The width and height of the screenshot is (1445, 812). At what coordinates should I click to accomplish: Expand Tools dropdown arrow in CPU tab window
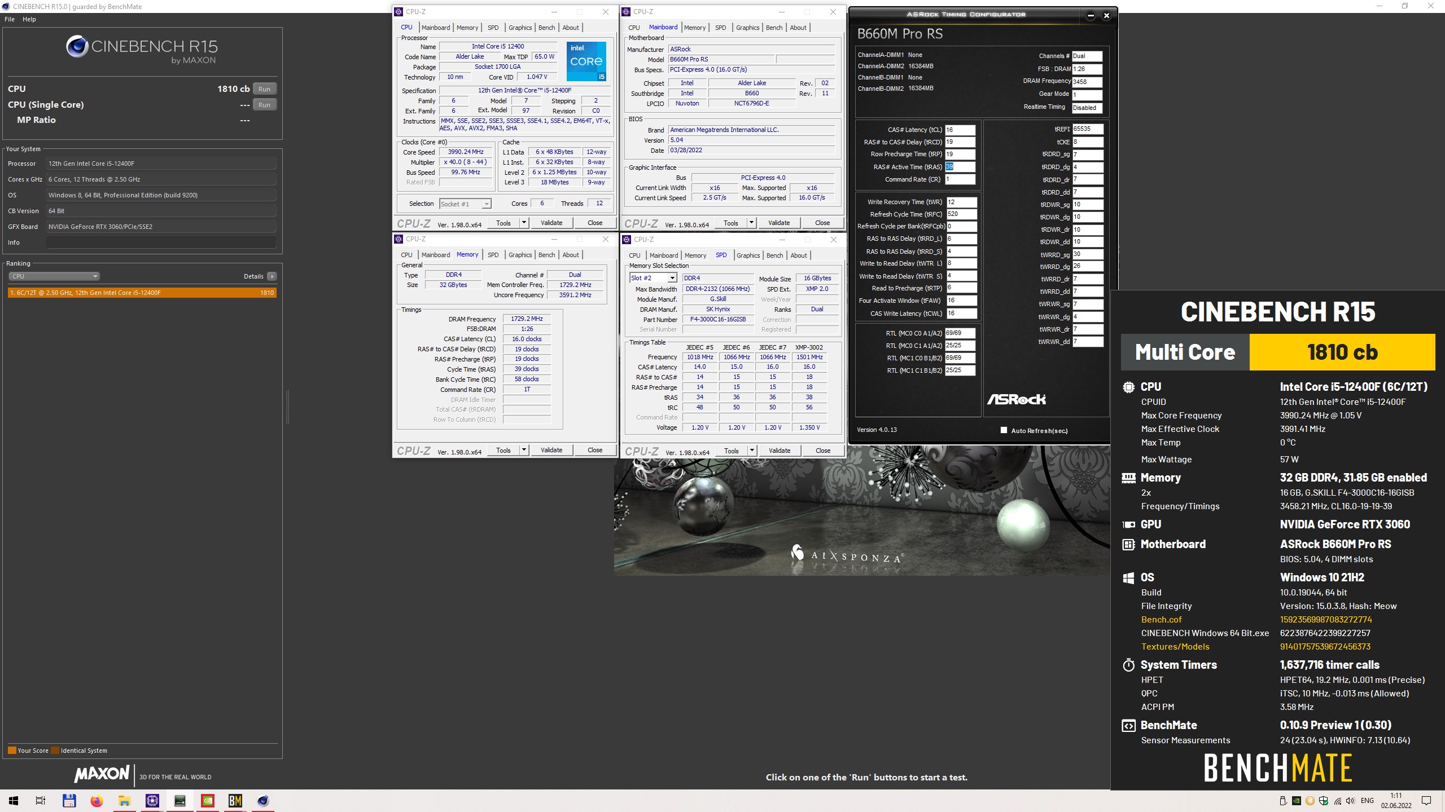pos(524,223)
